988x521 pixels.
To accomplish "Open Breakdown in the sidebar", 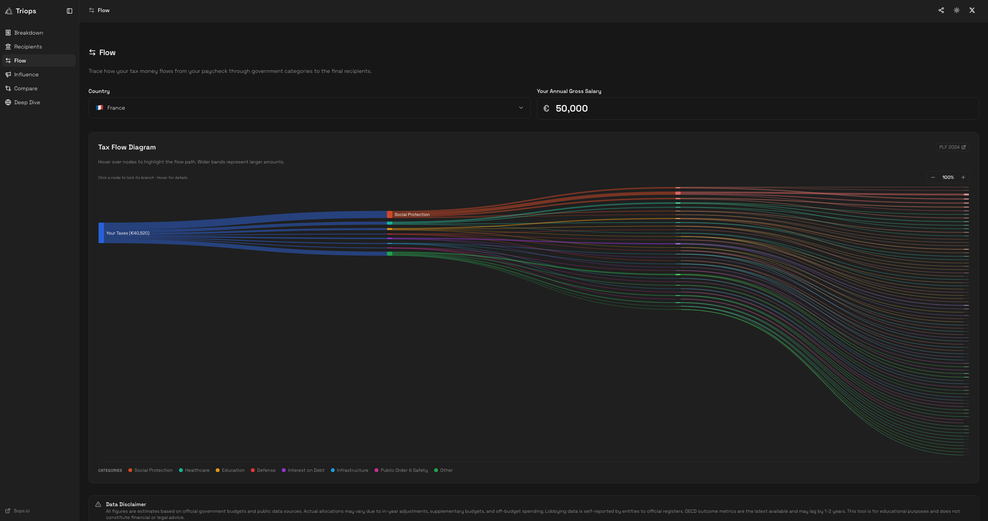I will [x=28, y=33].
